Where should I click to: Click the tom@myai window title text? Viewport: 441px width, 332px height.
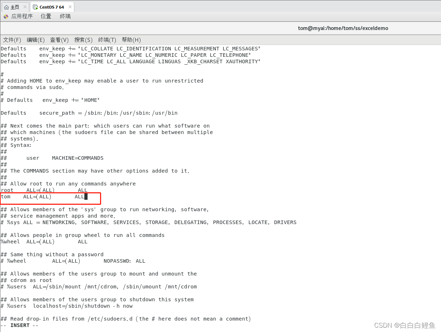[343, 28]
